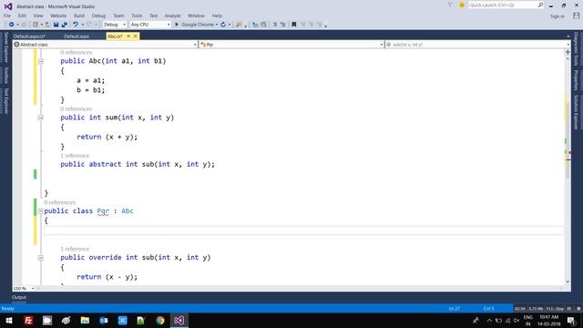The width and height of the screenshot is (583, 328).
Task: Click the Undo arrow icon
Action: pos(76,25)
